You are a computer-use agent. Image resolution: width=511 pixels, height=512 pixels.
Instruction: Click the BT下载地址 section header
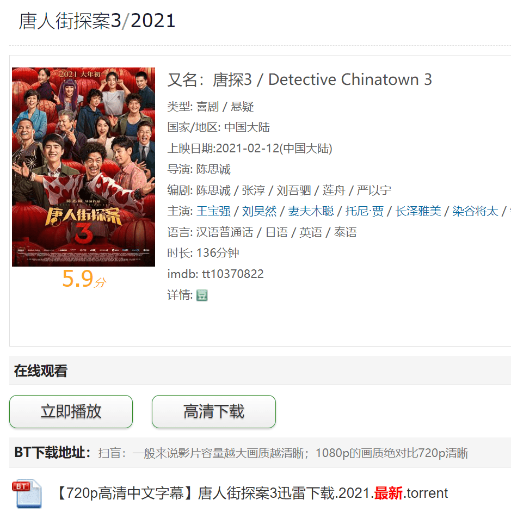(52, 453)
